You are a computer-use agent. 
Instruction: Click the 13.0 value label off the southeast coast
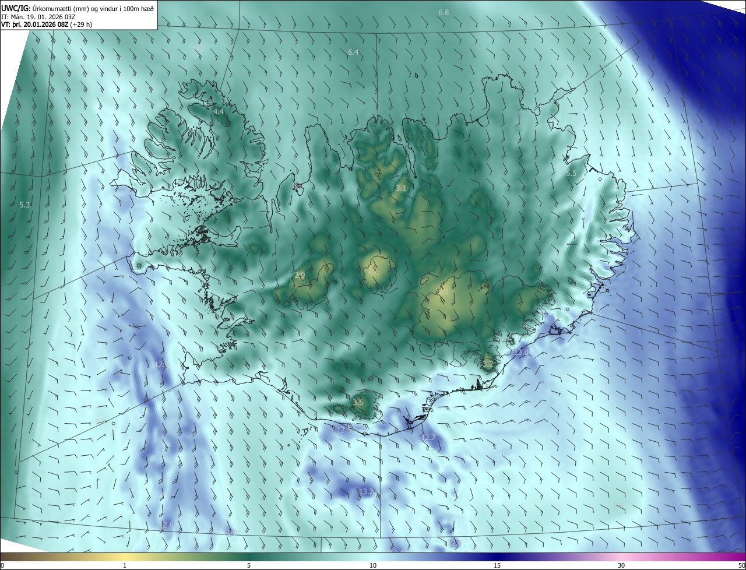(522, 353)
